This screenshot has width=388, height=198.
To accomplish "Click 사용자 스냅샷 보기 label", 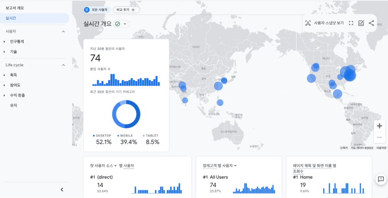I will (x=329, y=23).
